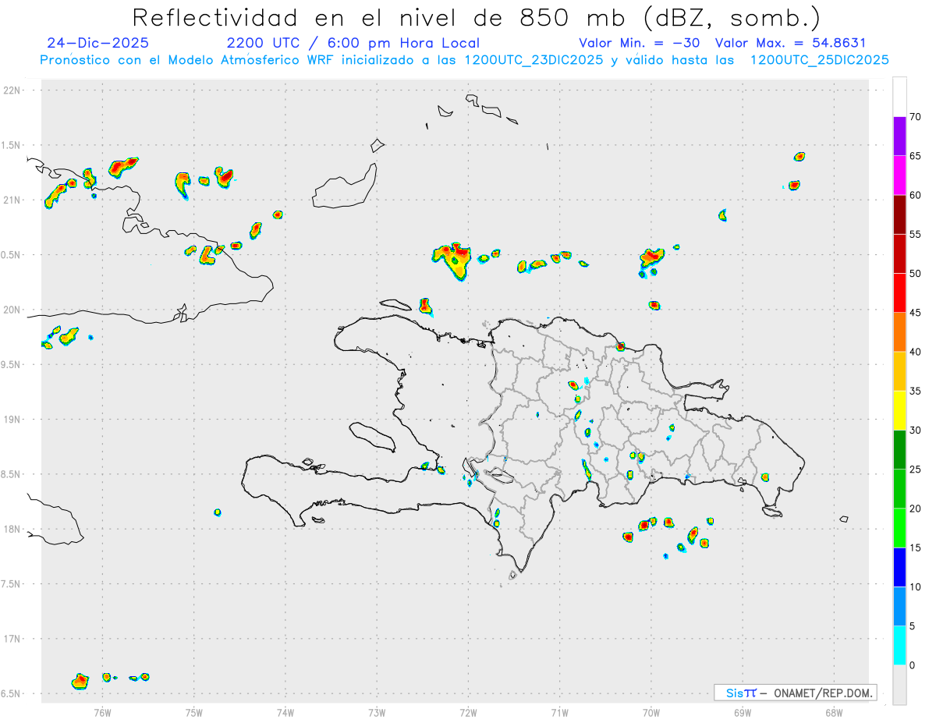Click the '1200UTC_23DIC2025' initialization time
936x723 pixels.
pyautogui.click(x=534, y=60)
